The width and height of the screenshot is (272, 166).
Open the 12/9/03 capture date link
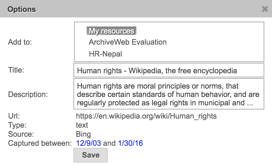(x=86, y=143)
